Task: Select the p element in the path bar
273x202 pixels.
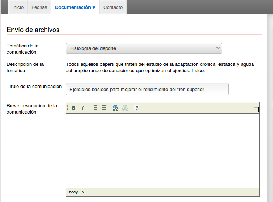Action: coord(83,192)
